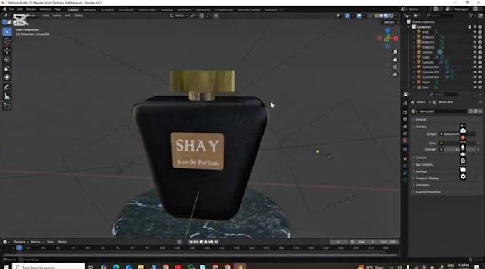Click recorder overlay microphone icon
Image resolution: width=485 pixels, height=269 pixels.
(463, 147)
